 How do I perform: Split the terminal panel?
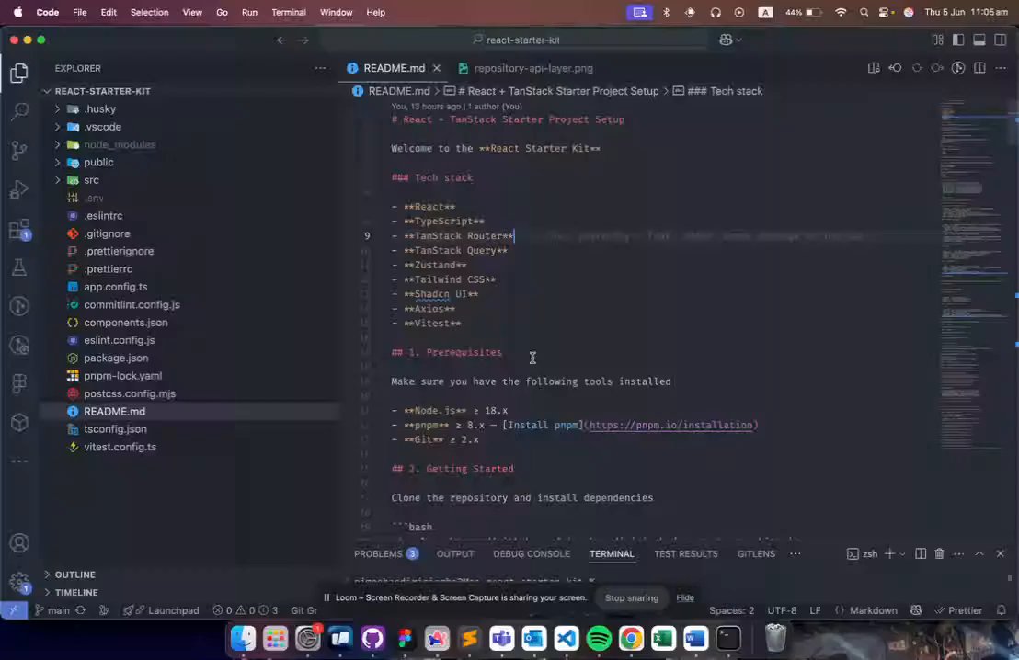(x=921, y=553)
